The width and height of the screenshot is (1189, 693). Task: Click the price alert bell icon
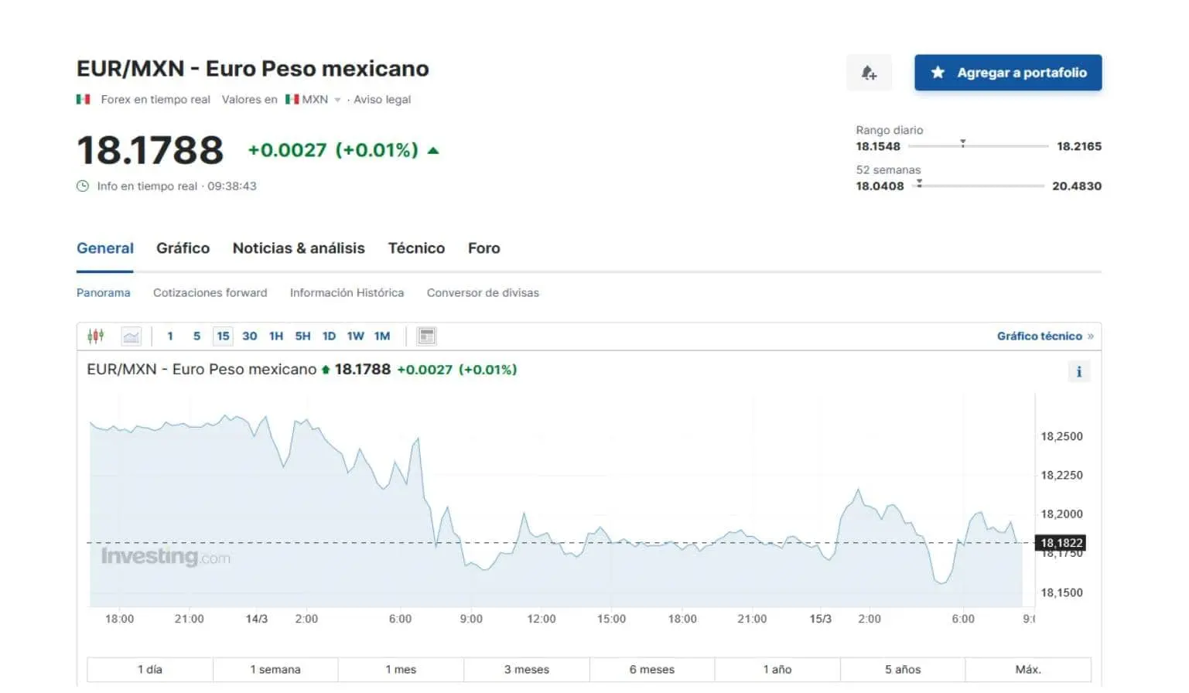coord(869,73)
